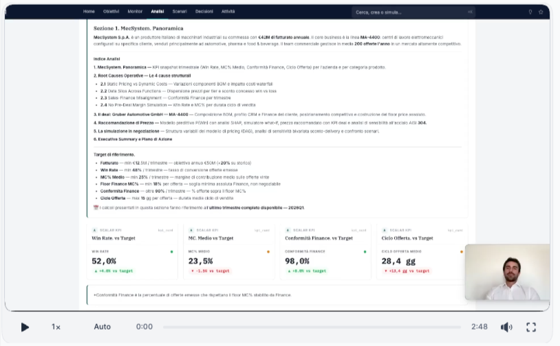Change playback speed from 1x
Viewport: 560px width, 346px height.
[x=56, y=327]
